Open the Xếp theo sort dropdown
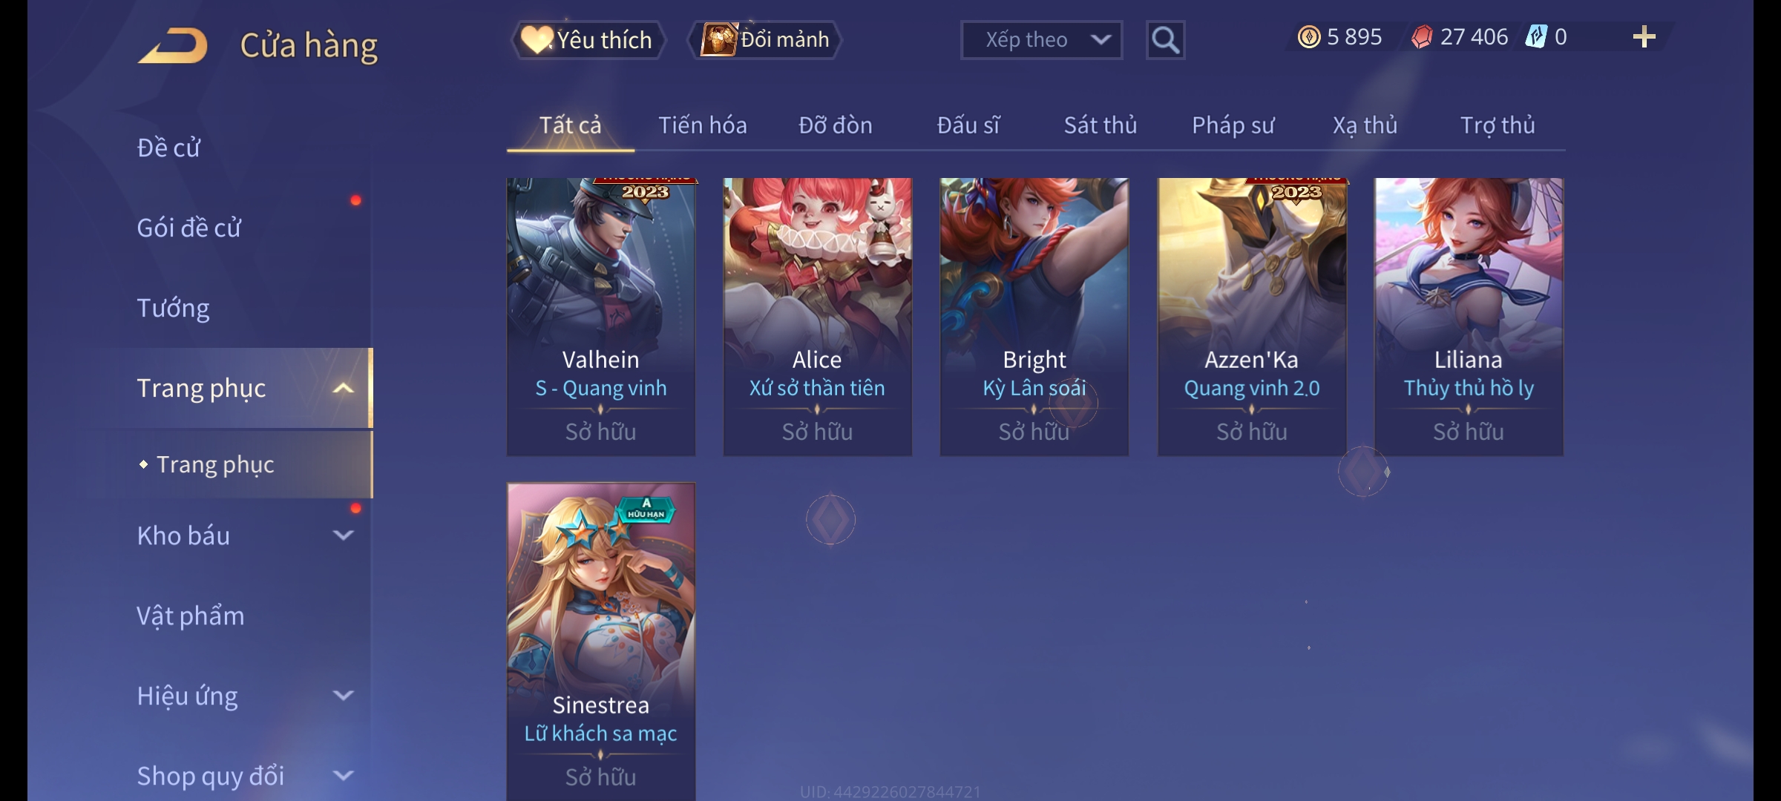Screen dimensions: 1781x801 point(1041,40)
